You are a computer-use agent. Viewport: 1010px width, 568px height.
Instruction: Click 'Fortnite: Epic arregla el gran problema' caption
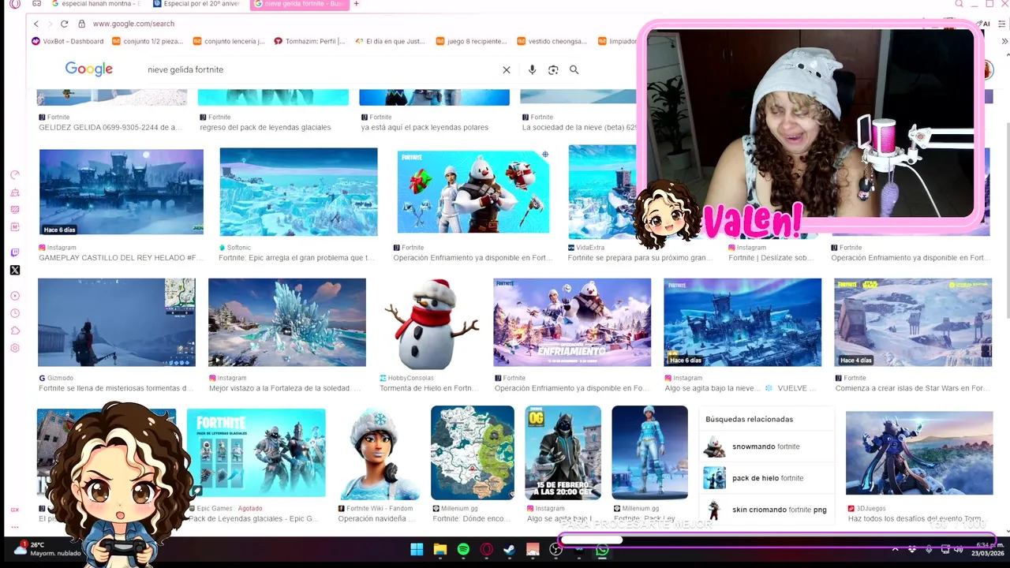(x=295, y=258)
